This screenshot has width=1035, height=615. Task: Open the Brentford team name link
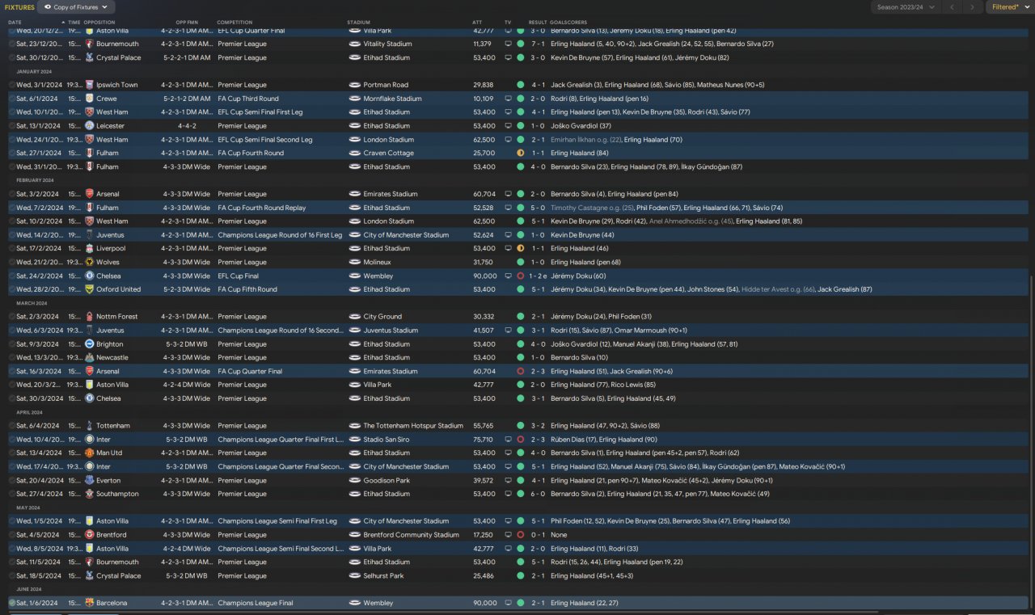(x=112, y=535)
